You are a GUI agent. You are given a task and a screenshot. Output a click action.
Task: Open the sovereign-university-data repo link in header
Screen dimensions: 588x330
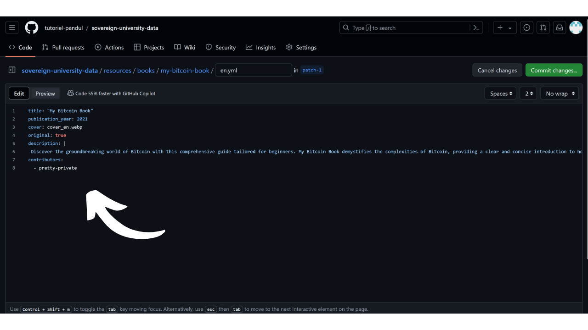point(125,28)
